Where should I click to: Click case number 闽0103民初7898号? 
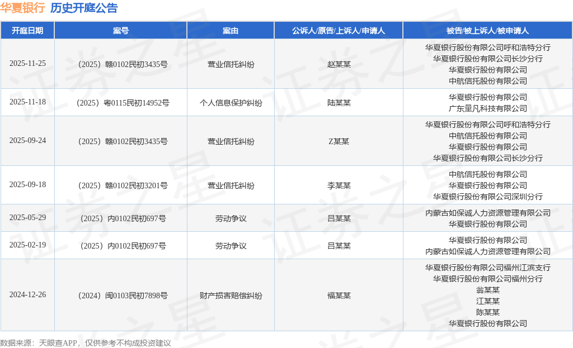pos(123,295)
